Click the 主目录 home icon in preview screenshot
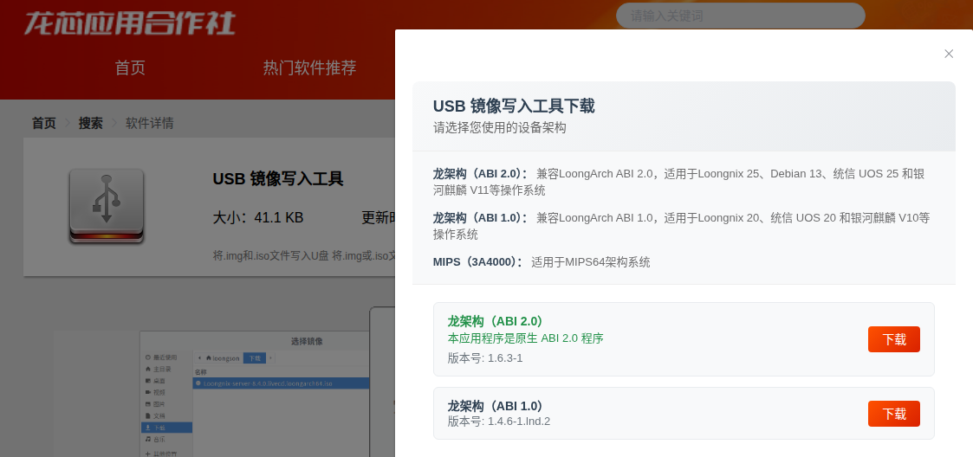 pos(147,369)
